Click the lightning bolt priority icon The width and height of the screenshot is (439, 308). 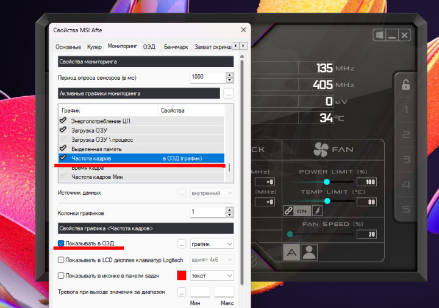pos(317,211)
